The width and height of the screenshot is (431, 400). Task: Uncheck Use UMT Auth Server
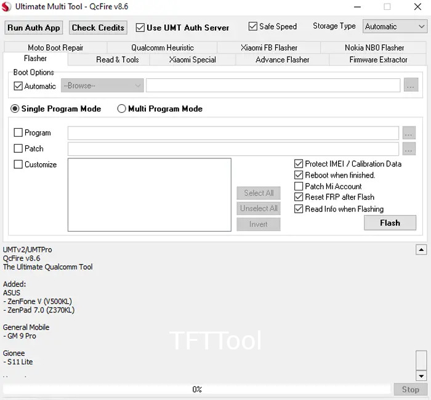(x=140, y=28)
